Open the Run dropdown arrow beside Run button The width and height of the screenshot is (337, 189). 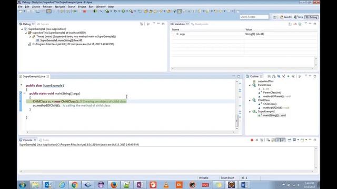(127, 11)
